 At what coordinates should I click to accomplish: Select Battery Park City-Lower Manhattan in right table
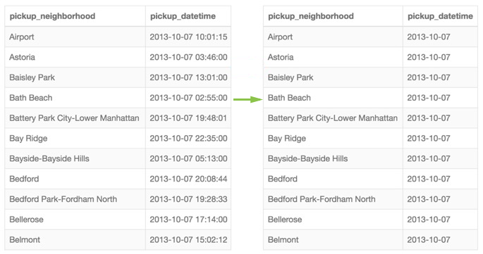(333, 118)
